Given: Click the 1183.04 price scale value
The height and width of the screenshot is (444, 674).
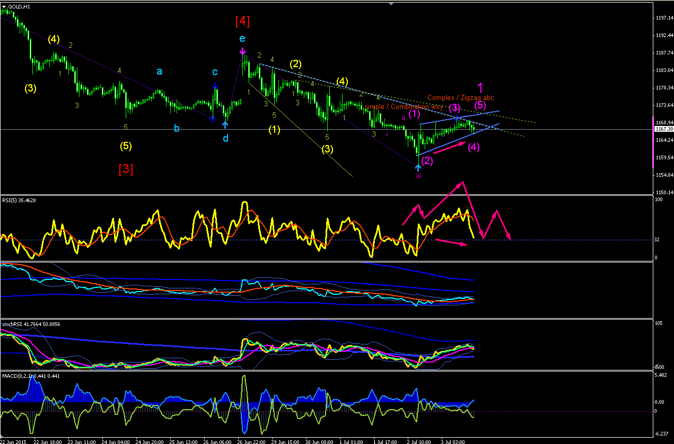Looking at the screenshot, I should (664, 70).
